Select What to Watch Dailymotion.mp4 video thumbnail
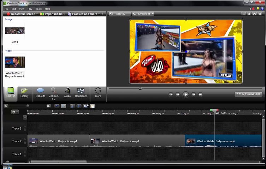Viewport: 266px width, 169px height. click(x=14, y=62)
